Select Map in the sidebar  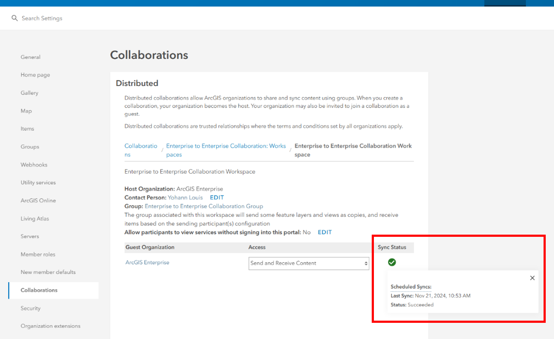point(26,111)
